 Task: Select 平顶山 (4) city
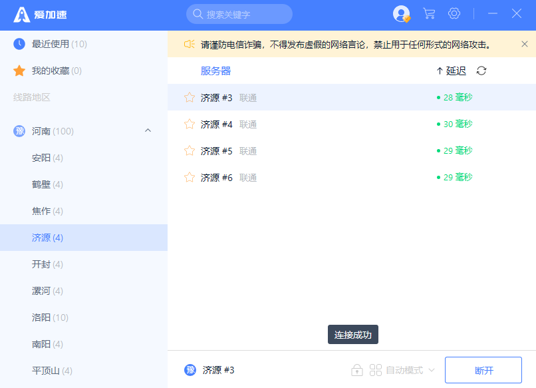84,371
